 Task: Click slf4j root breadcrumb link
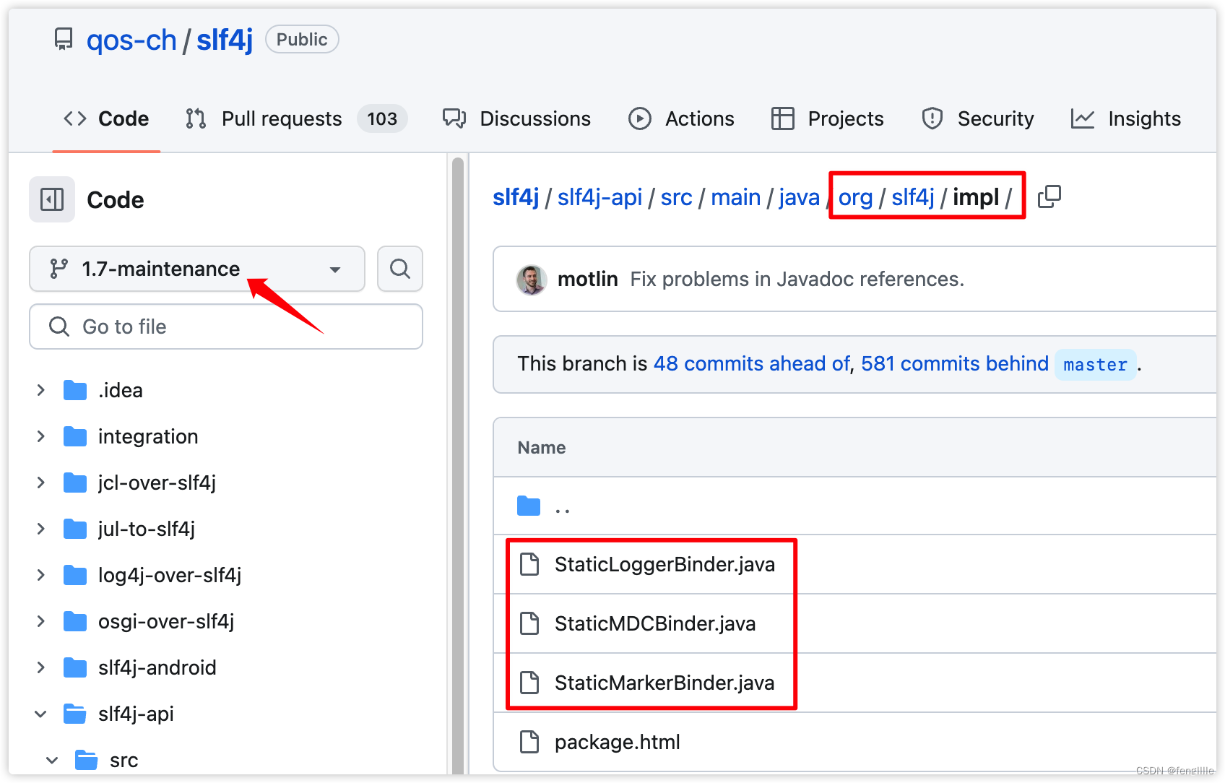pyautogui.click(x=516, y=197)
